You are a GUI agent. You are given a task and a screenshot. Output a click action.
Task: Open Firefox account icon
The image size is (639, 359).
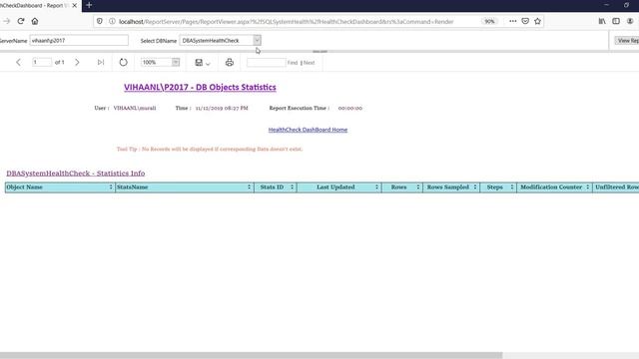point(630,21)
